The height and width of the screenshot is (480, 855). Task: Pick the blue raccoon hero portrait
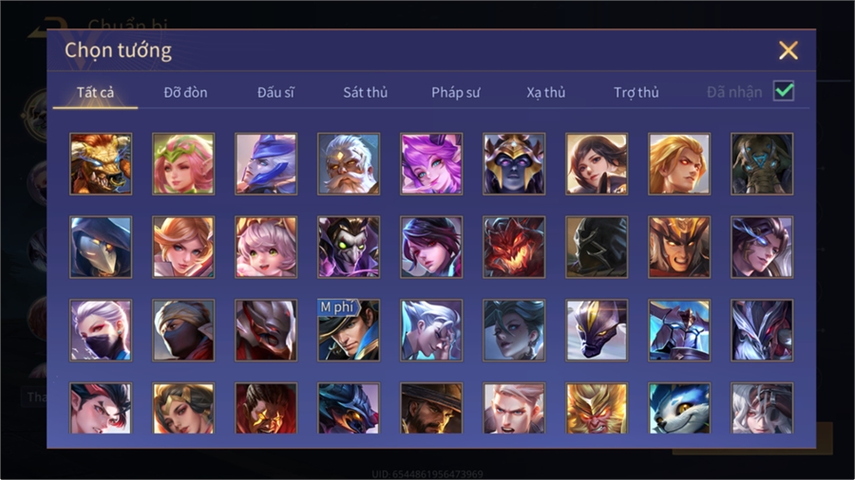click(x=679, y=408)
